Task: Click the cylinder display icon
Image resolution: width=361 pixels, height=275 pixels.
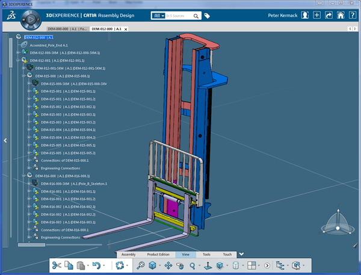Action: point(236,265)
